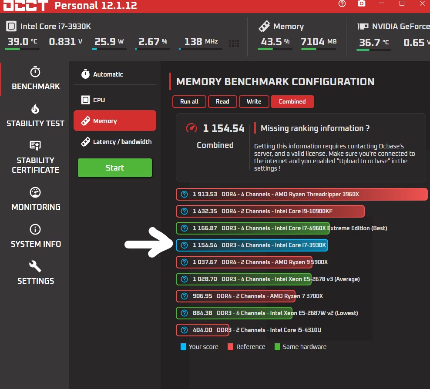Screen dimensions: 430x389
Task: Open info icon for Ryzen 7 3700X entry
Action: [184, 296]
